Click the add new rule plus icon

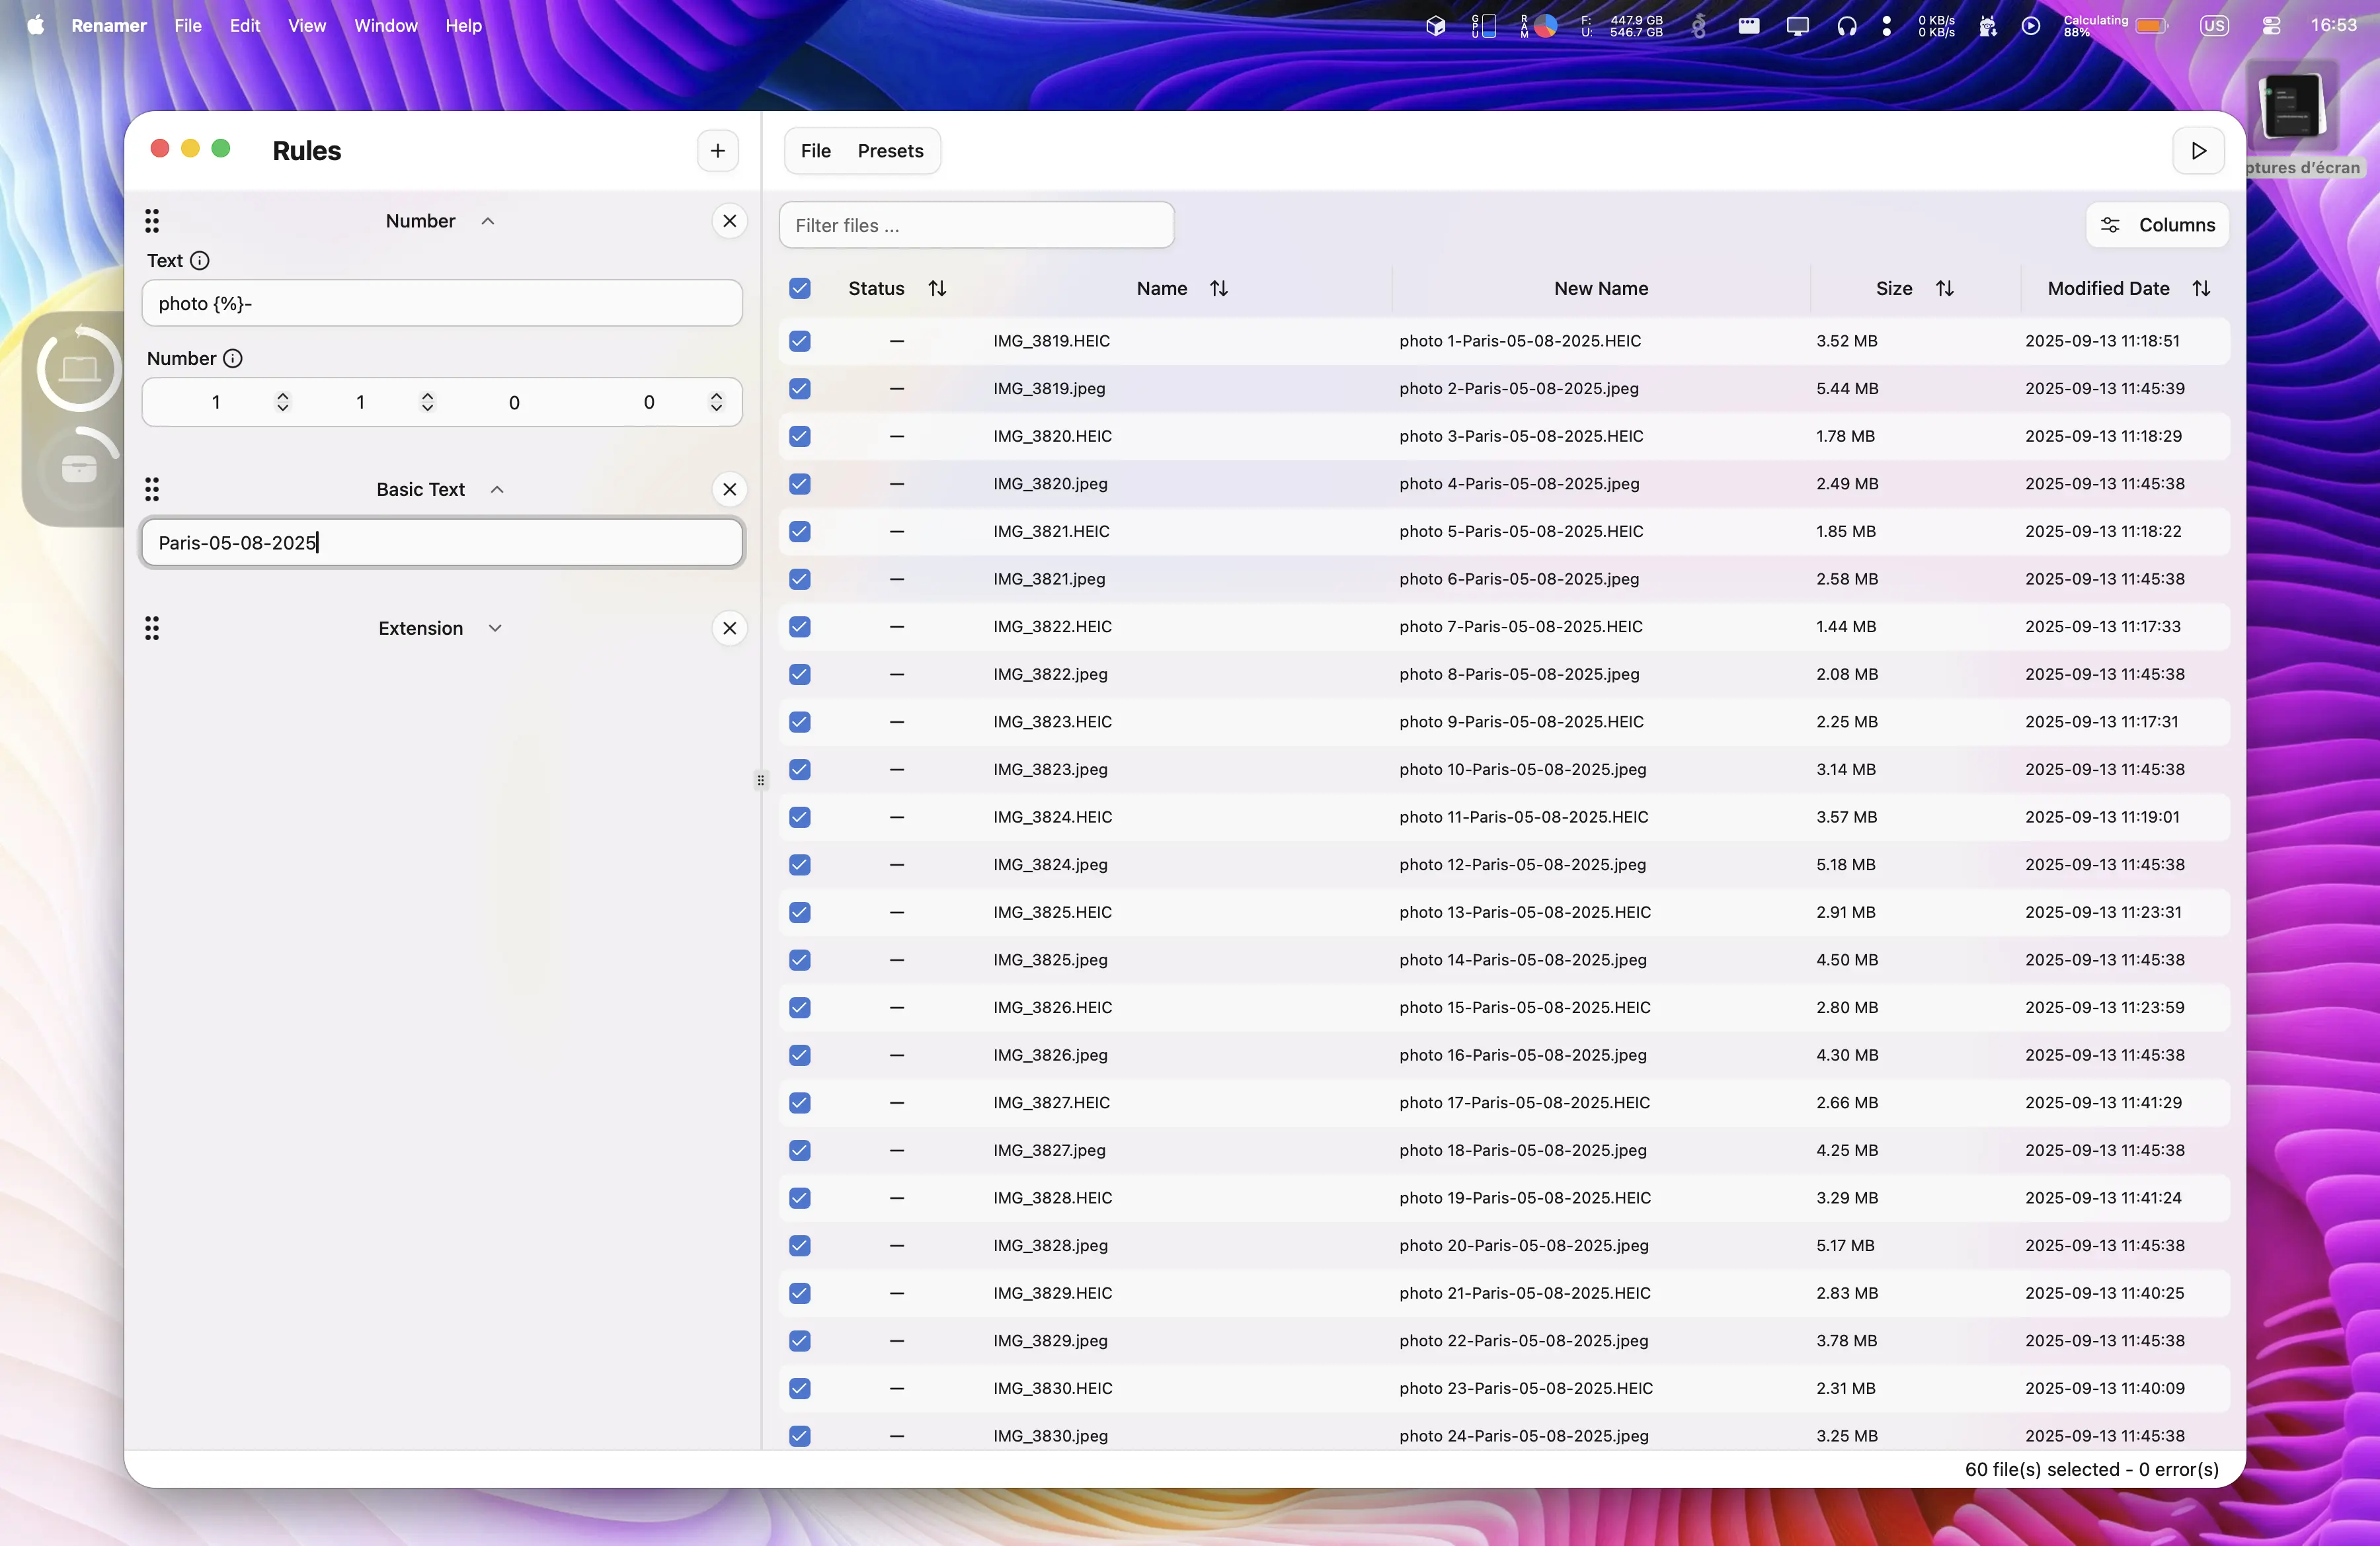(x=717, y=151)
